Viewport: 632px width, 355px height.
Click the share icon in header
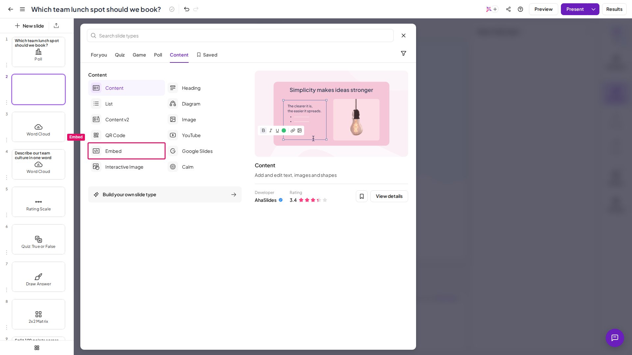pyautogui.click(x=509, y=9)
